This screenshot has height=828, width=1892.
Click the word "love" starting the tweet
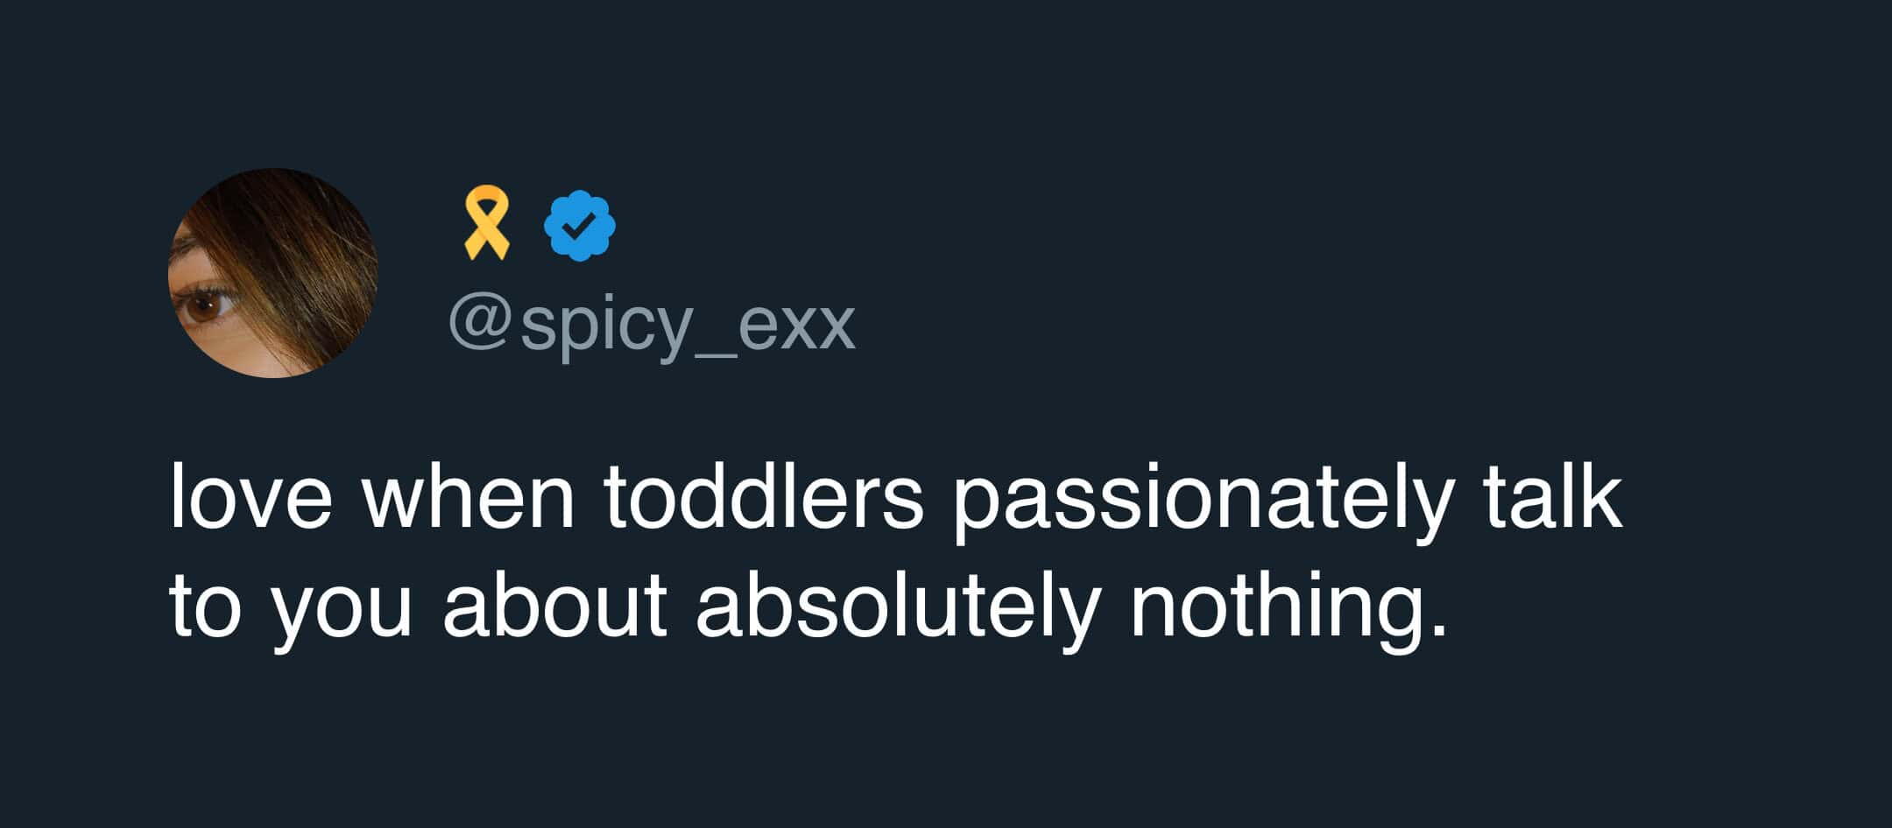(x=251, y=498)
